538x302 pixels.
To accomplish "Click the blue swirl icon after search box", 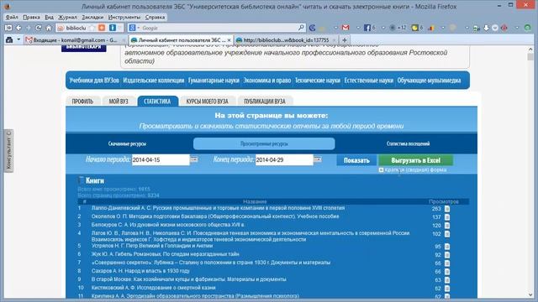I will [x=312, y=28].
